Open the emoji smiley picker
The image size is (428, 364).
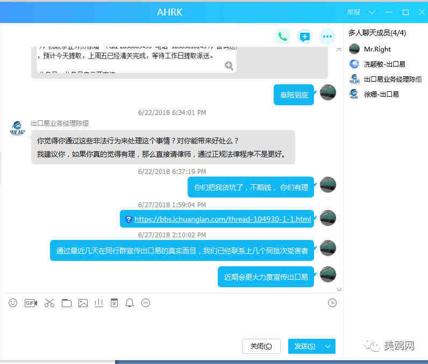coord(13,303)
